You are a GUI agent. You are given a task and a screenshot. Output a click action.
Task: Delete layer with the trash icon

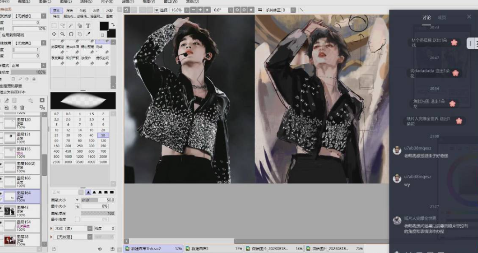[x=22, y=108]
